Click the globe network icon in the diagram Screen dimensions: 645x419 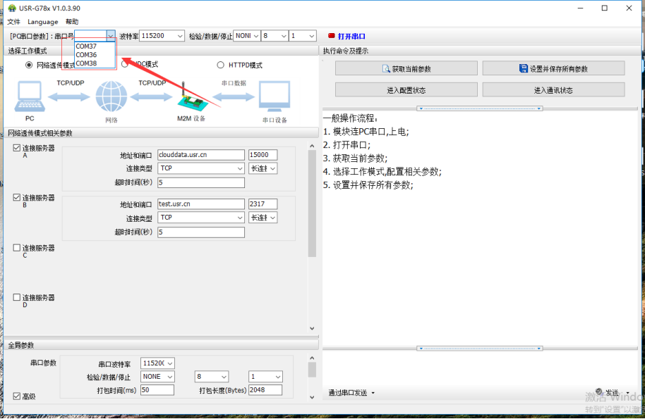click(x=111, y=96)
